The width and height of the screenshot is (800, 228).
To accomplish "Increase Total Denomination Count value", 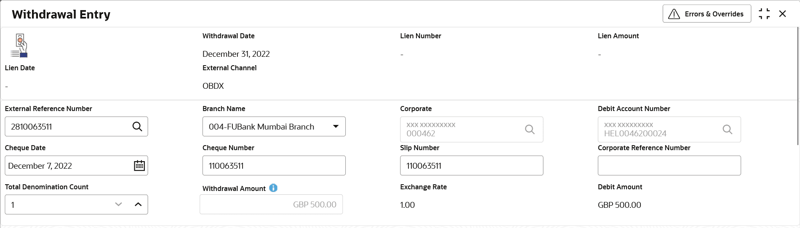I will click(138, 204).
